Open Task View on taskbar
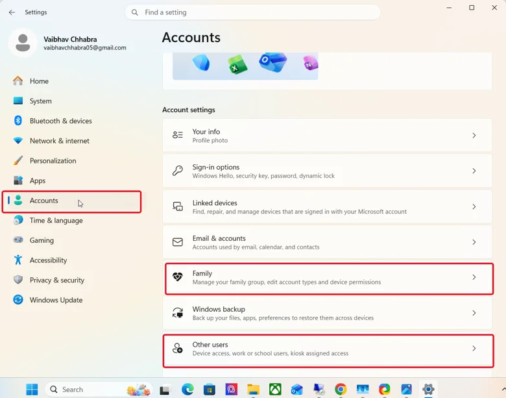506x398 pixels. (165, 390)
